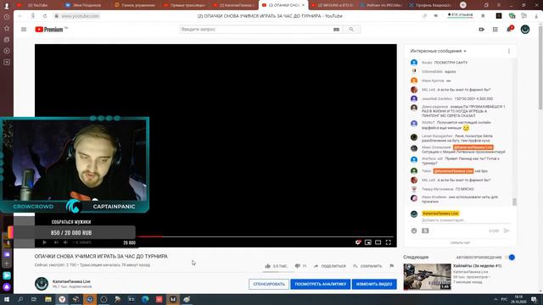Open the create video camera menu

coord(481,30)
